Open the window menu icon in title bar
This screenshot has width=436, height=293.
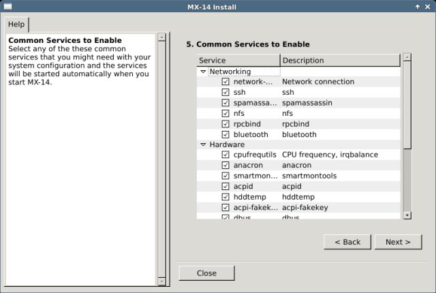(x=7, y=6)
